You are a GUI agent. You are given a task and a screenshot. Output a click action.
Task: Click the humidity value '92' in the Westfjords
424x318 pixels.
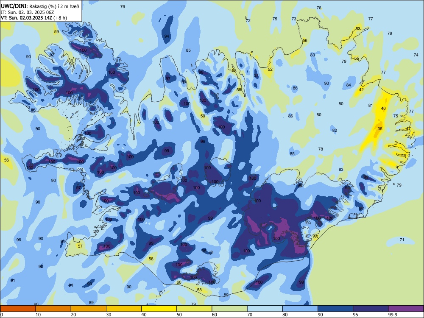52,55
